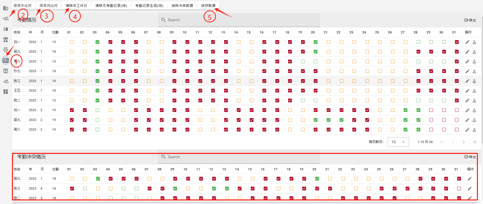483x204 pixels.
Task: Toggle day 03 checkbox for 孙七
Action: click(x=98, y=71)
